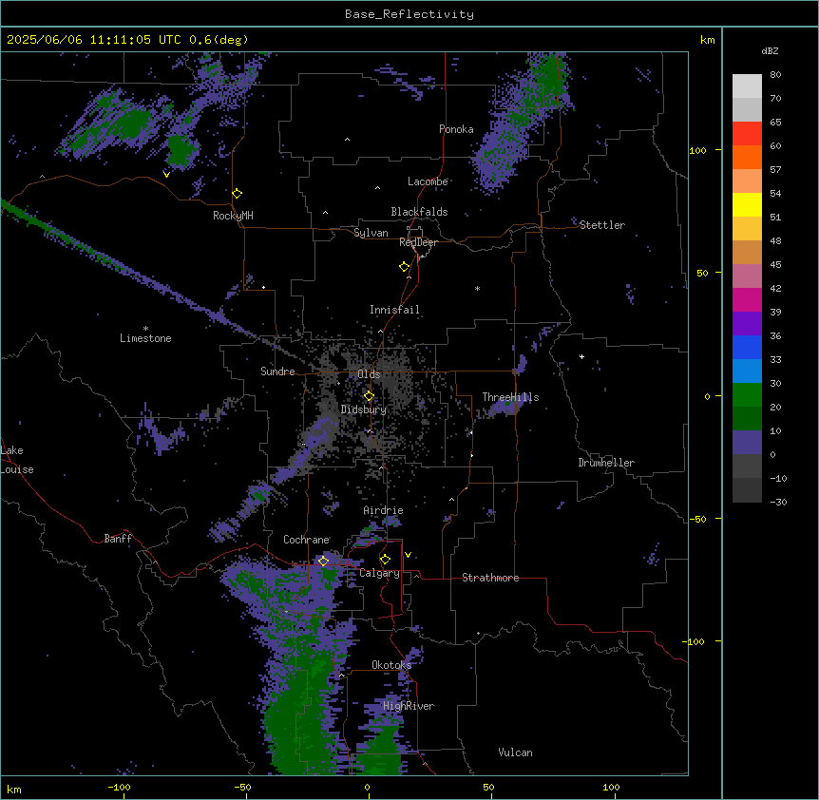The width and height of the screenshot is (819, 800).
Task: Click the Sundre label
Action: click(277, 371)
